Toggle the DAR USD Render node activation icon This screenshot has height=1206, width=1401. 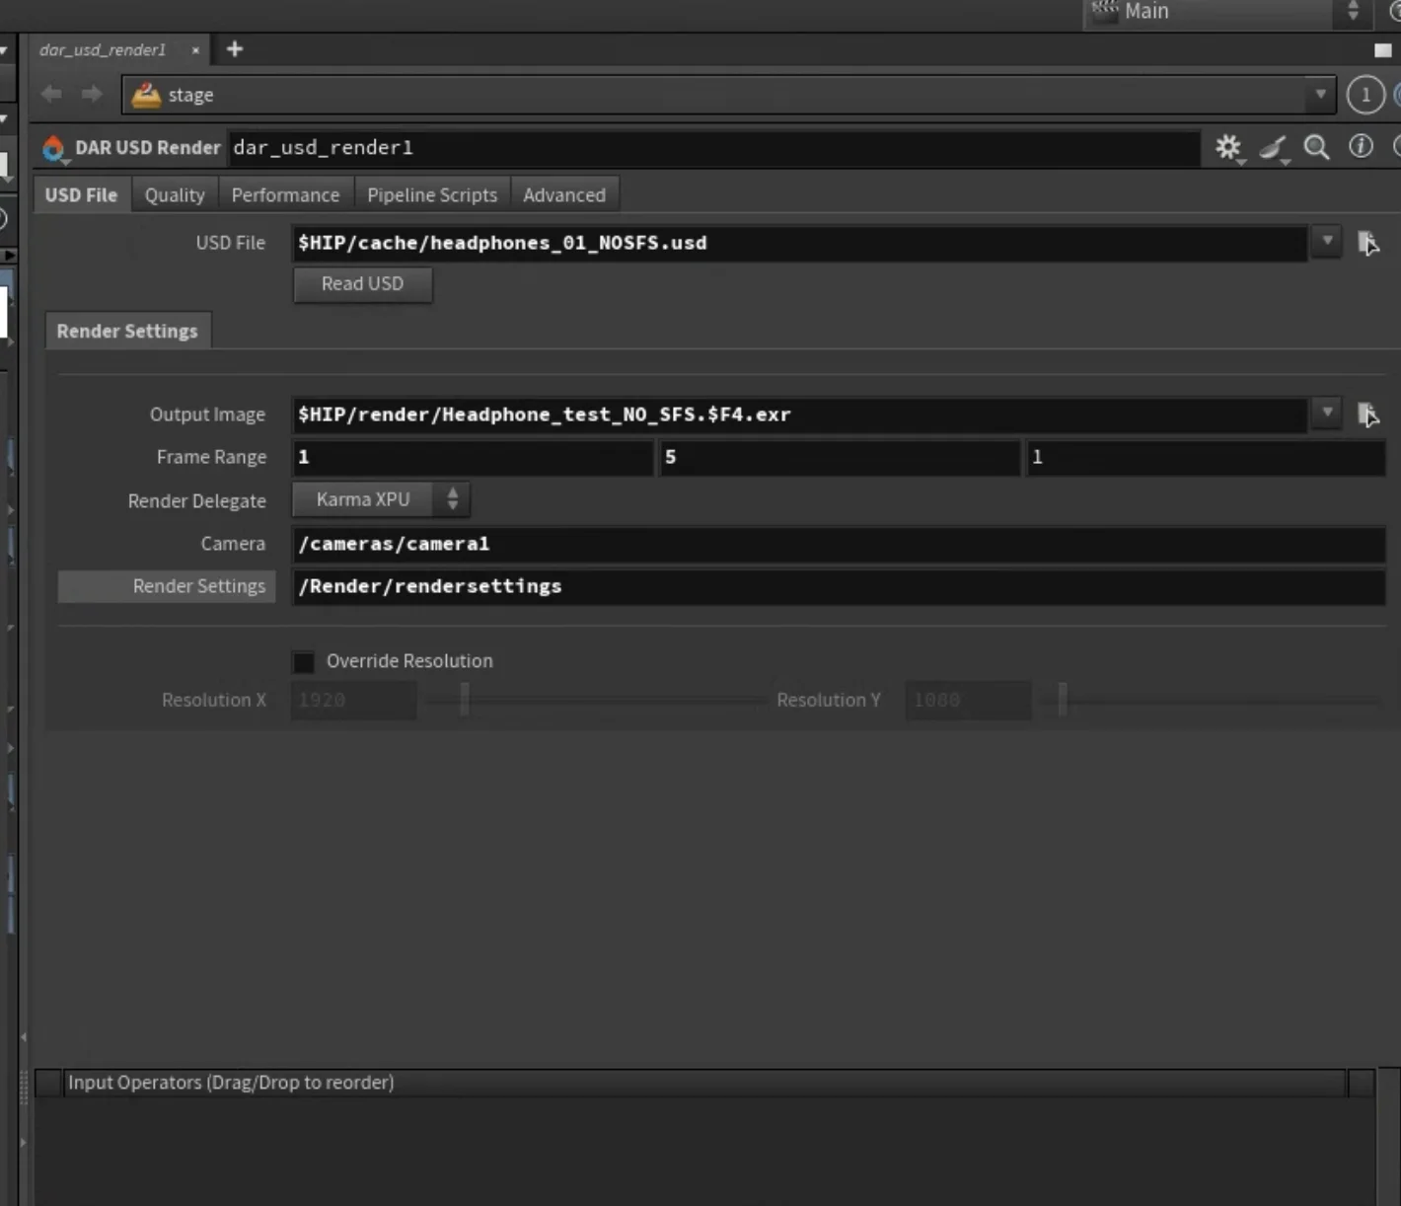[x=54, y=148]
